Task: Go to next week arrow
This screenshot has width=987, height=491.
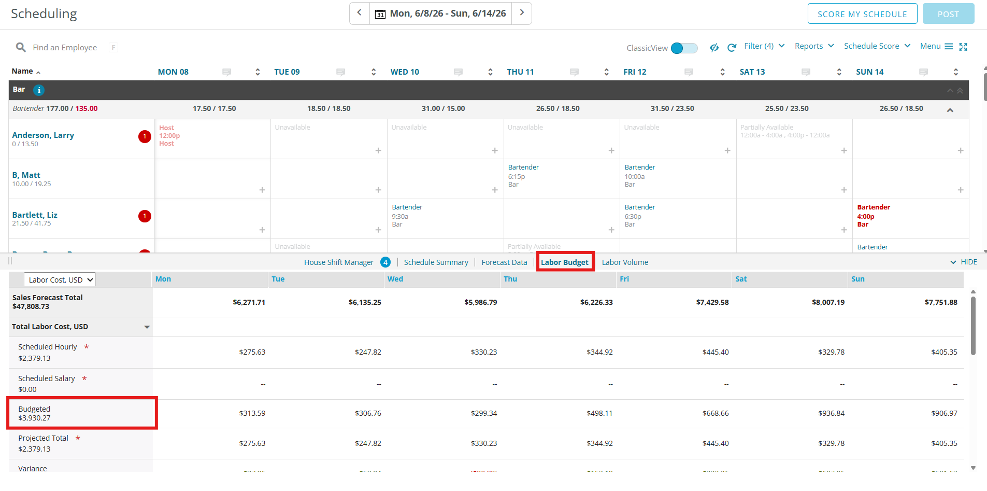Action: [x=522, y=13]
